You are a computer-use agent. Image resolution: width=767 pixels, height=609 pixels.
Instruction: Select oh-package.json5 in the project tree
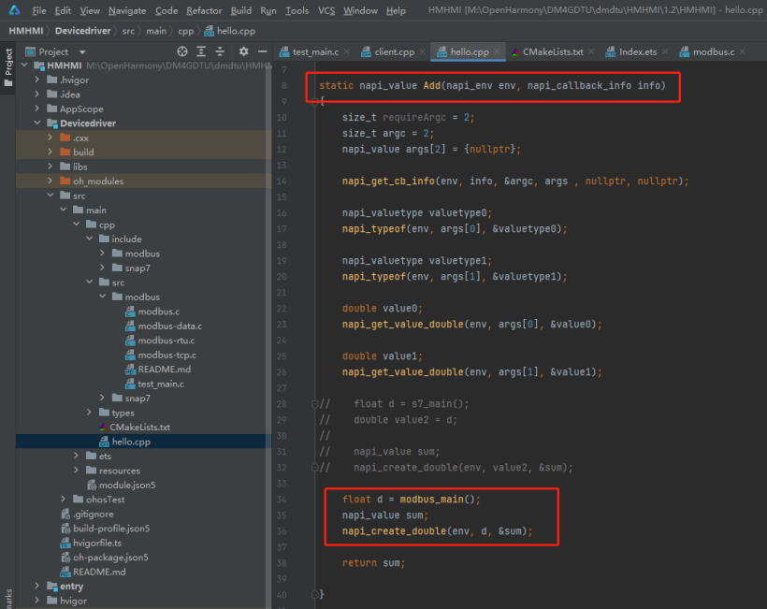(x=104, y=558)
